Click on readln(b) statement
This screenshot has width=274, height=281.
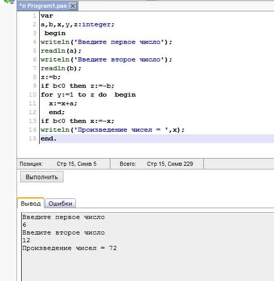(61, 68)
